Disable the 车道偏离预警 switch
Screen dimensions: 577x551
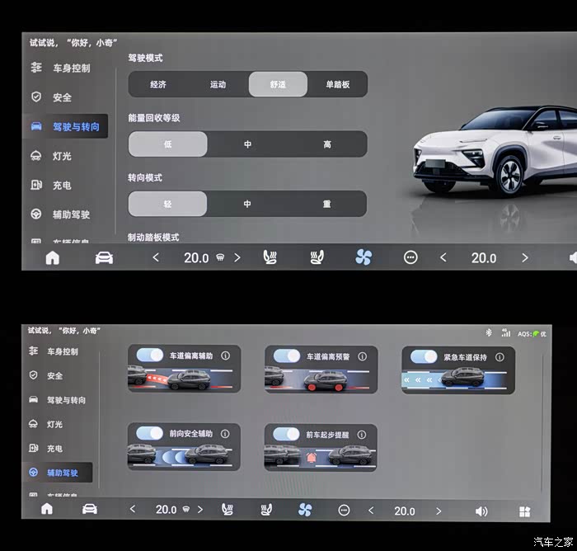click(x=287, y=356)
